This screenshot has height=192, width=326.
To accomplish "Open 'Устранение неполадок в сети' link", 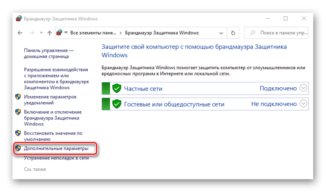I will coord(56,158).
